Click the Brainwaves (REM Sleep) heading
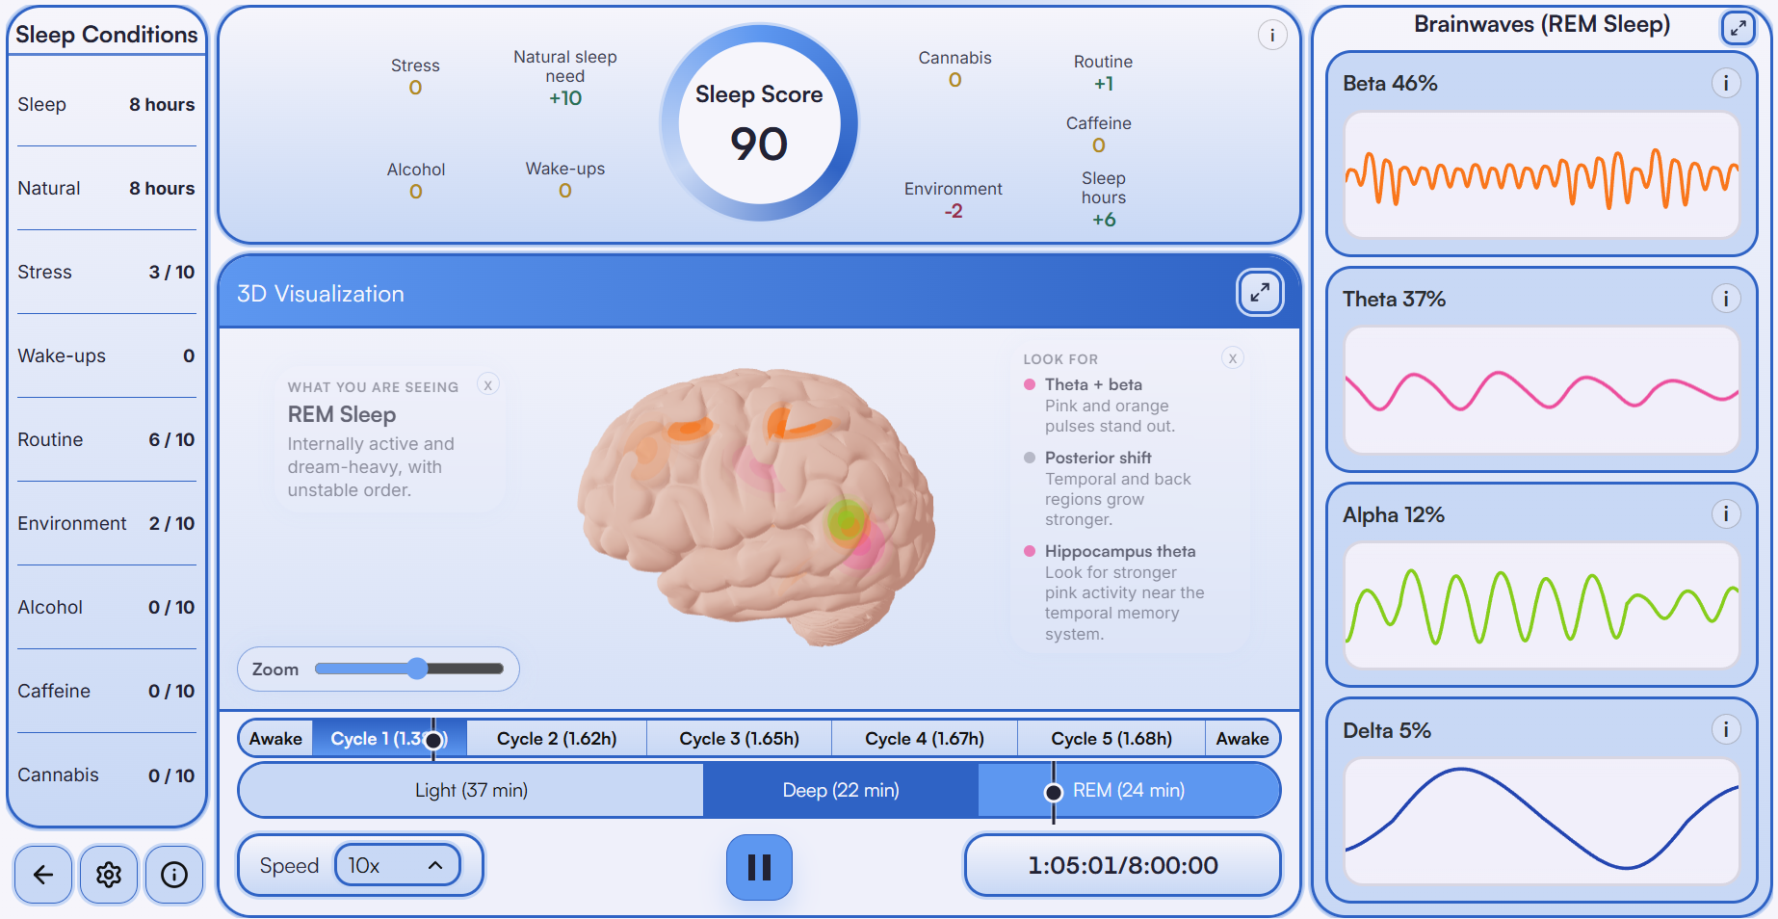1778x919 pixels. (1542, 24)
